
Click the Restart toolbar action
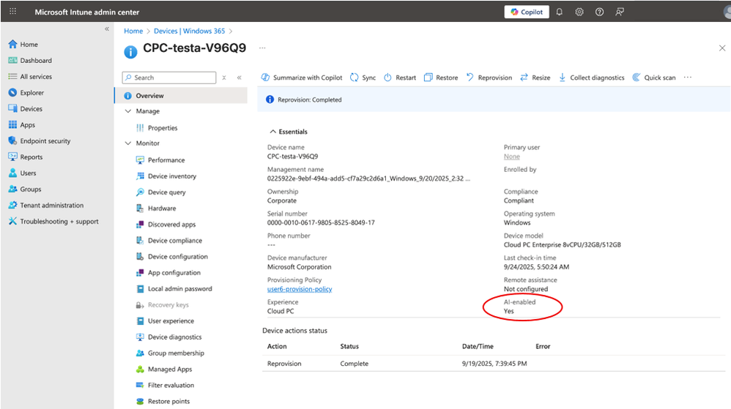(400, 78)
